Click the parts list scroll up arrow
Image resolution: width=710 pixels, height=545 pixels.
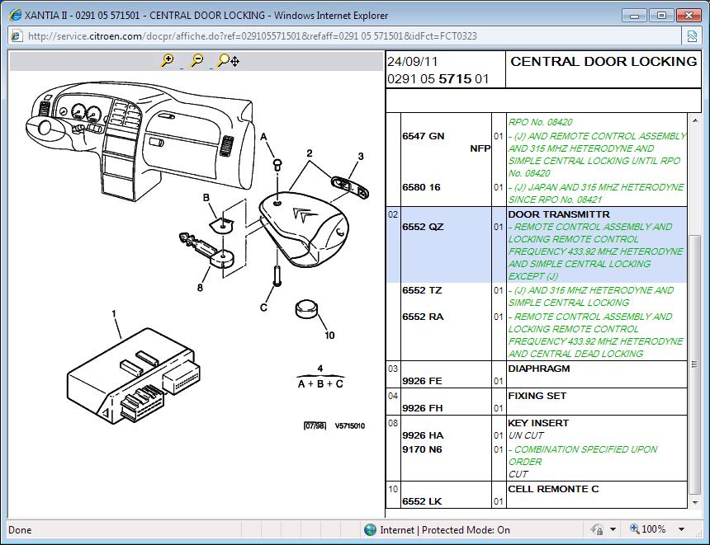tap(695, 120)
